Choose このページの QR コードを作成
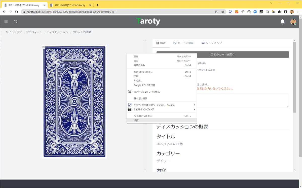Viewport: 302px width, 188px height. pyautogui.click(x=161, y=92)
